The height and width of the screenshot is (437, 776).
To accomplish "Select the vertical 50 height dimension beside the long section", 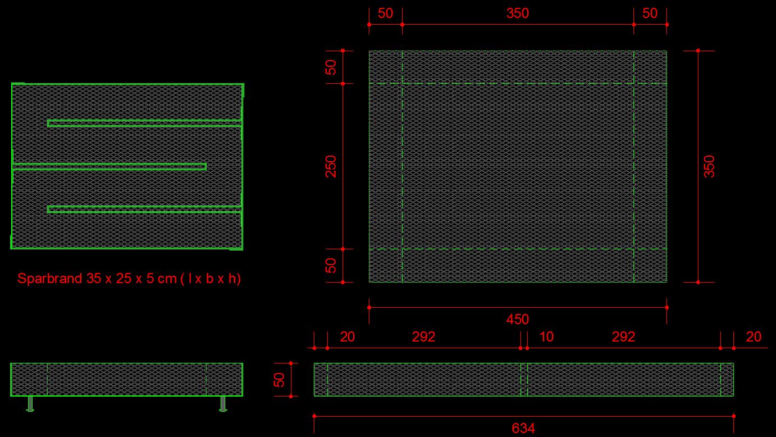I will (279, 380).
